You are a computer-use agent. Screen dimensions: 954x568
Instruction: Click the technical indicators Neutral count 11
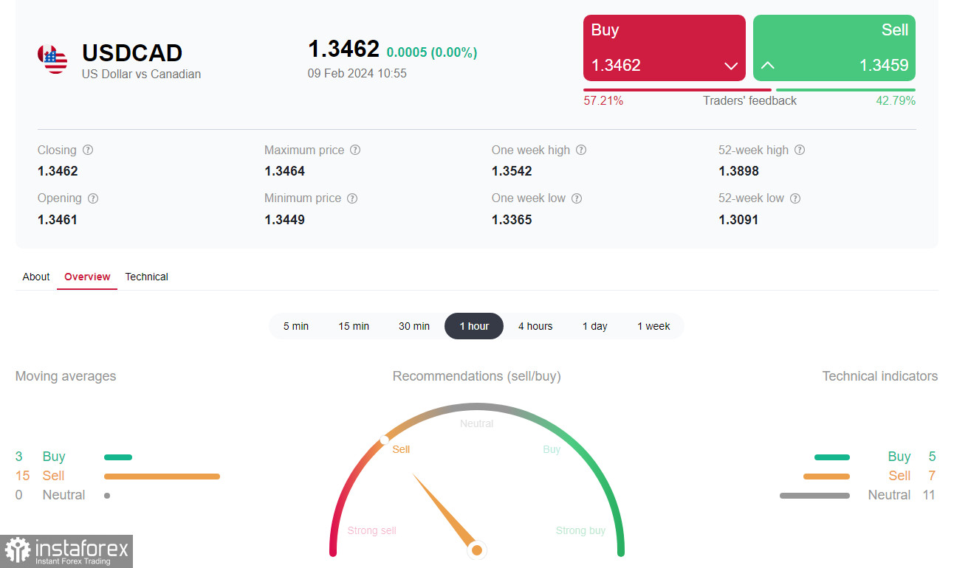(929, 495)
